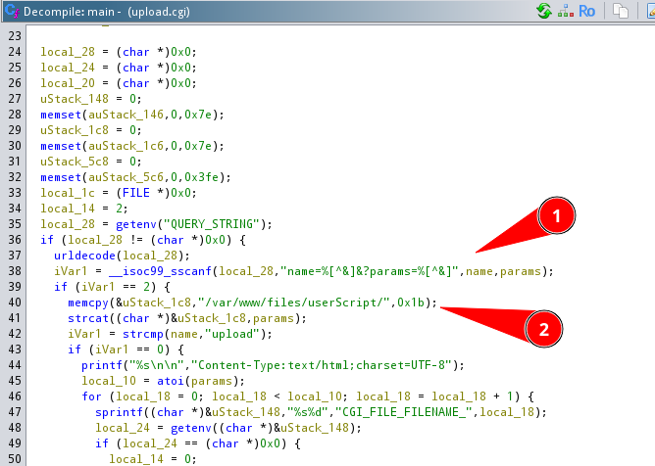Image resolution: width=655 pixels, height=466 pixels.
Task: Click the red circle marker numbered 2
Action: tap(543, 330)
